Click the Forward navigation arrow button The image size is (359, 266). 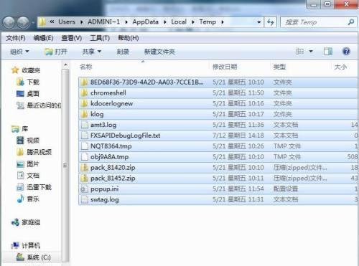coord(23,22)
